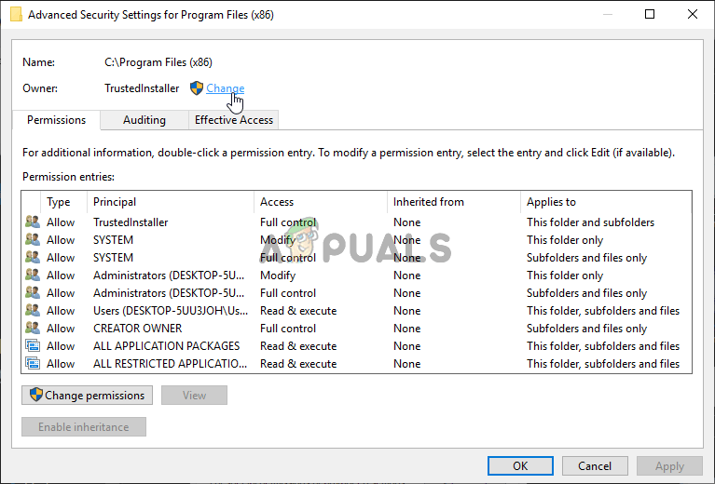715x484 pixels.
Task: Click the Change owner link
Action: (x=225, y=88)
